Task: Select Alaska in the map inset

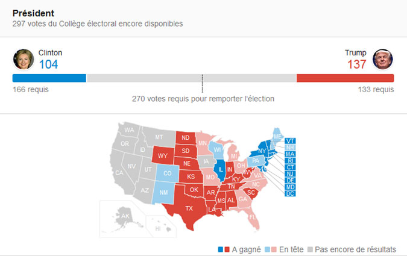Action: click(124, 217)
